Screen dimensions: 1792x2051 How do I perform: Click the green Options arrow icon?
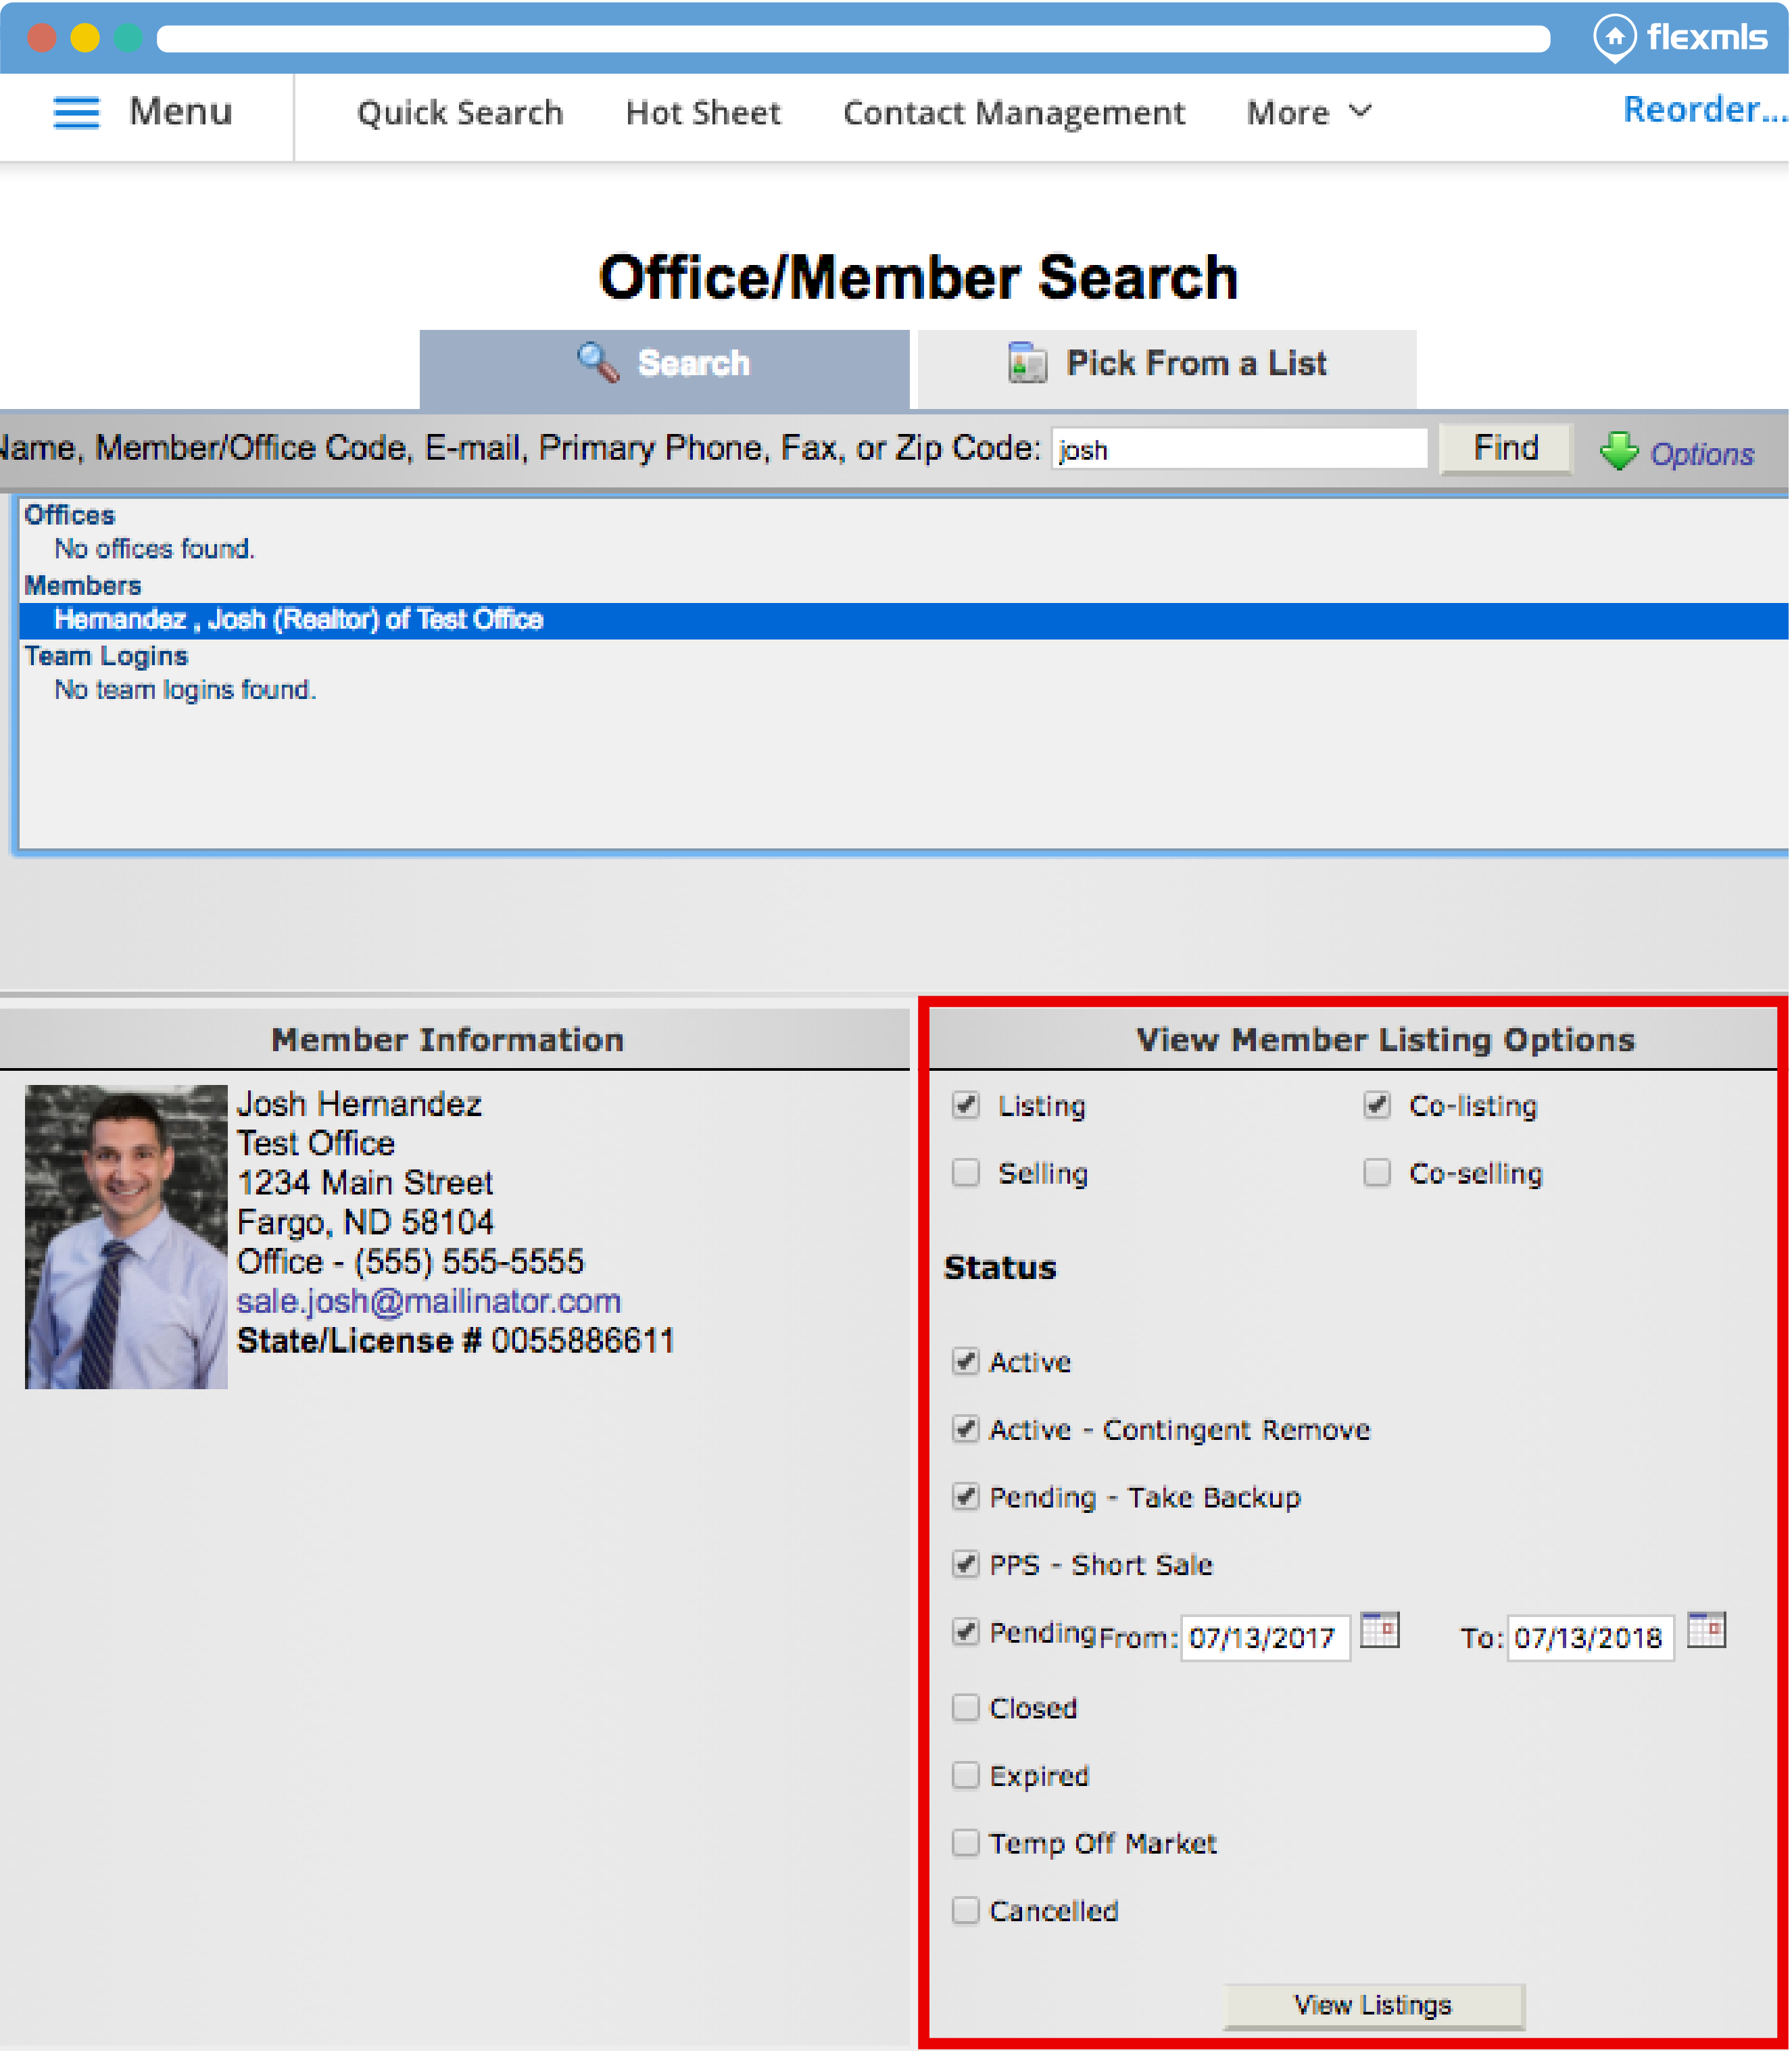click(x=1618, y=452)
